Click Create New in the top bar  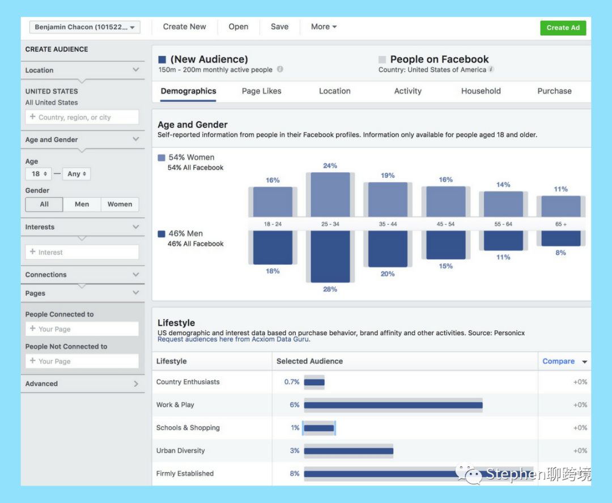(184, 27)
